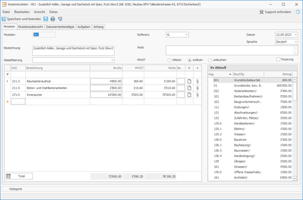Open the Extras menu
The image size is (303, 200).
click(x=54, y=12)
